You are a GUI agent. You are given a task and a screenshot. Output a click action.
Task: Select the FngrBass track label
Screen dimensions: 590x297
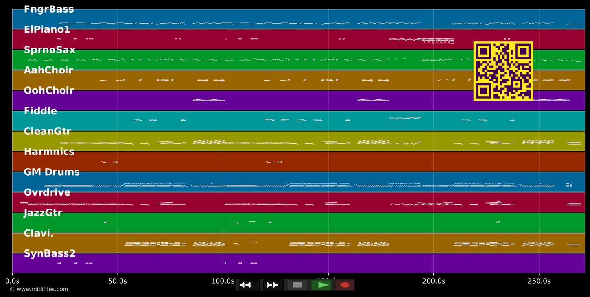tap(49, 9)
